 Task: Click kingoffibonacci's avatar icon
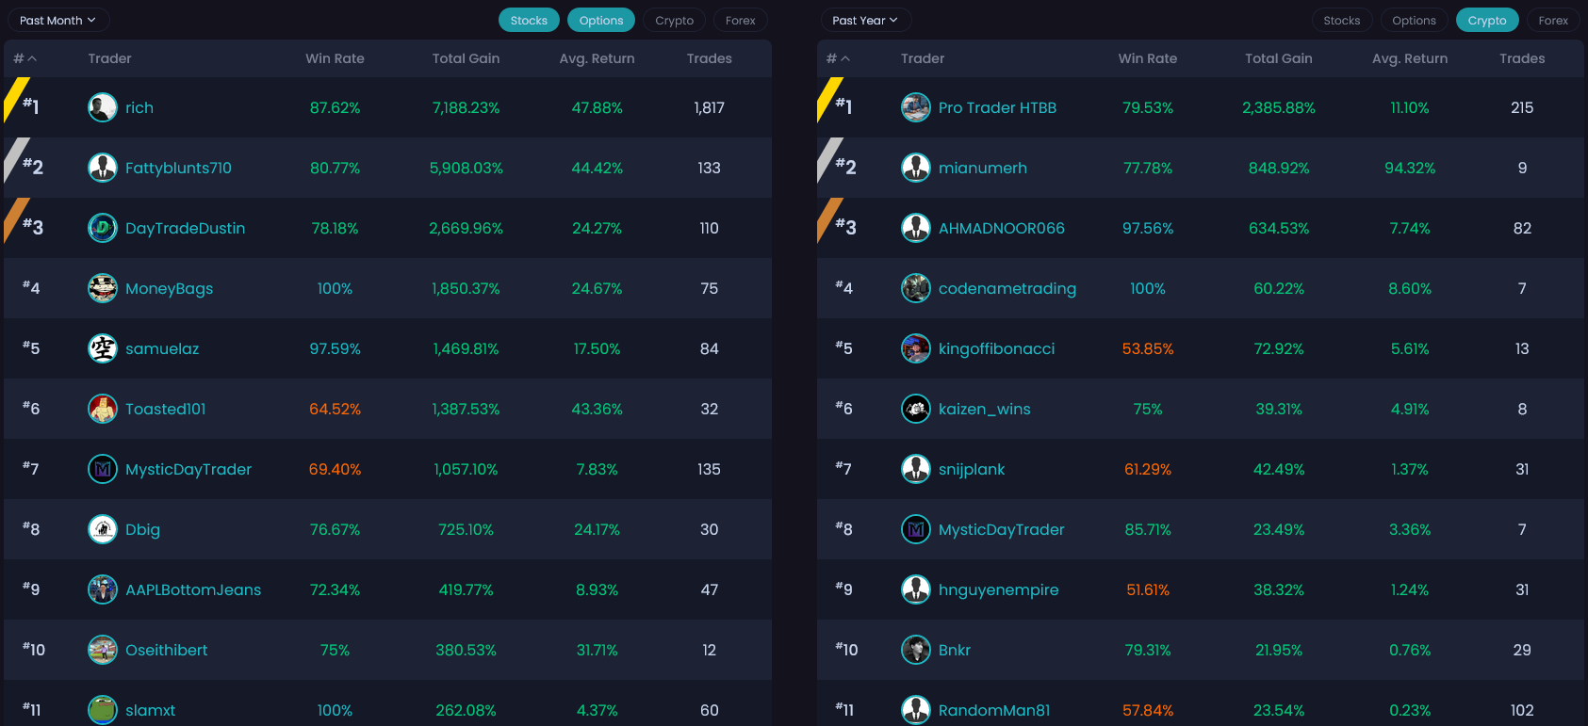coord(915,348)
